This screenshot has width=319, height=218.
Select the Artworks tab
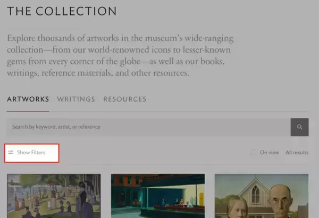28,99
